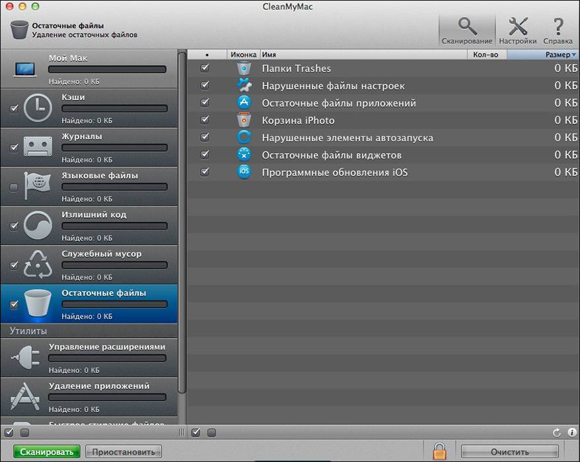
Task: Enable the Языковые файлы checkbox
Action: tap(14, 187)
